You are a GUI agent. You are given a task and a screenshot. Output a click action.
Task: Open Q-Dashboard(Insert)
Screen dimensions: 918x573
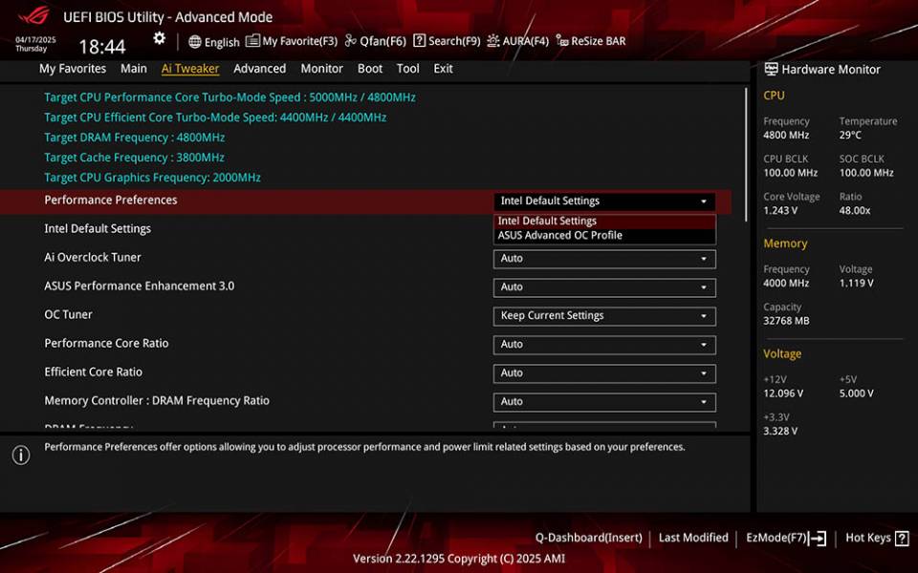pyautogui.click(x=588, y=538)
